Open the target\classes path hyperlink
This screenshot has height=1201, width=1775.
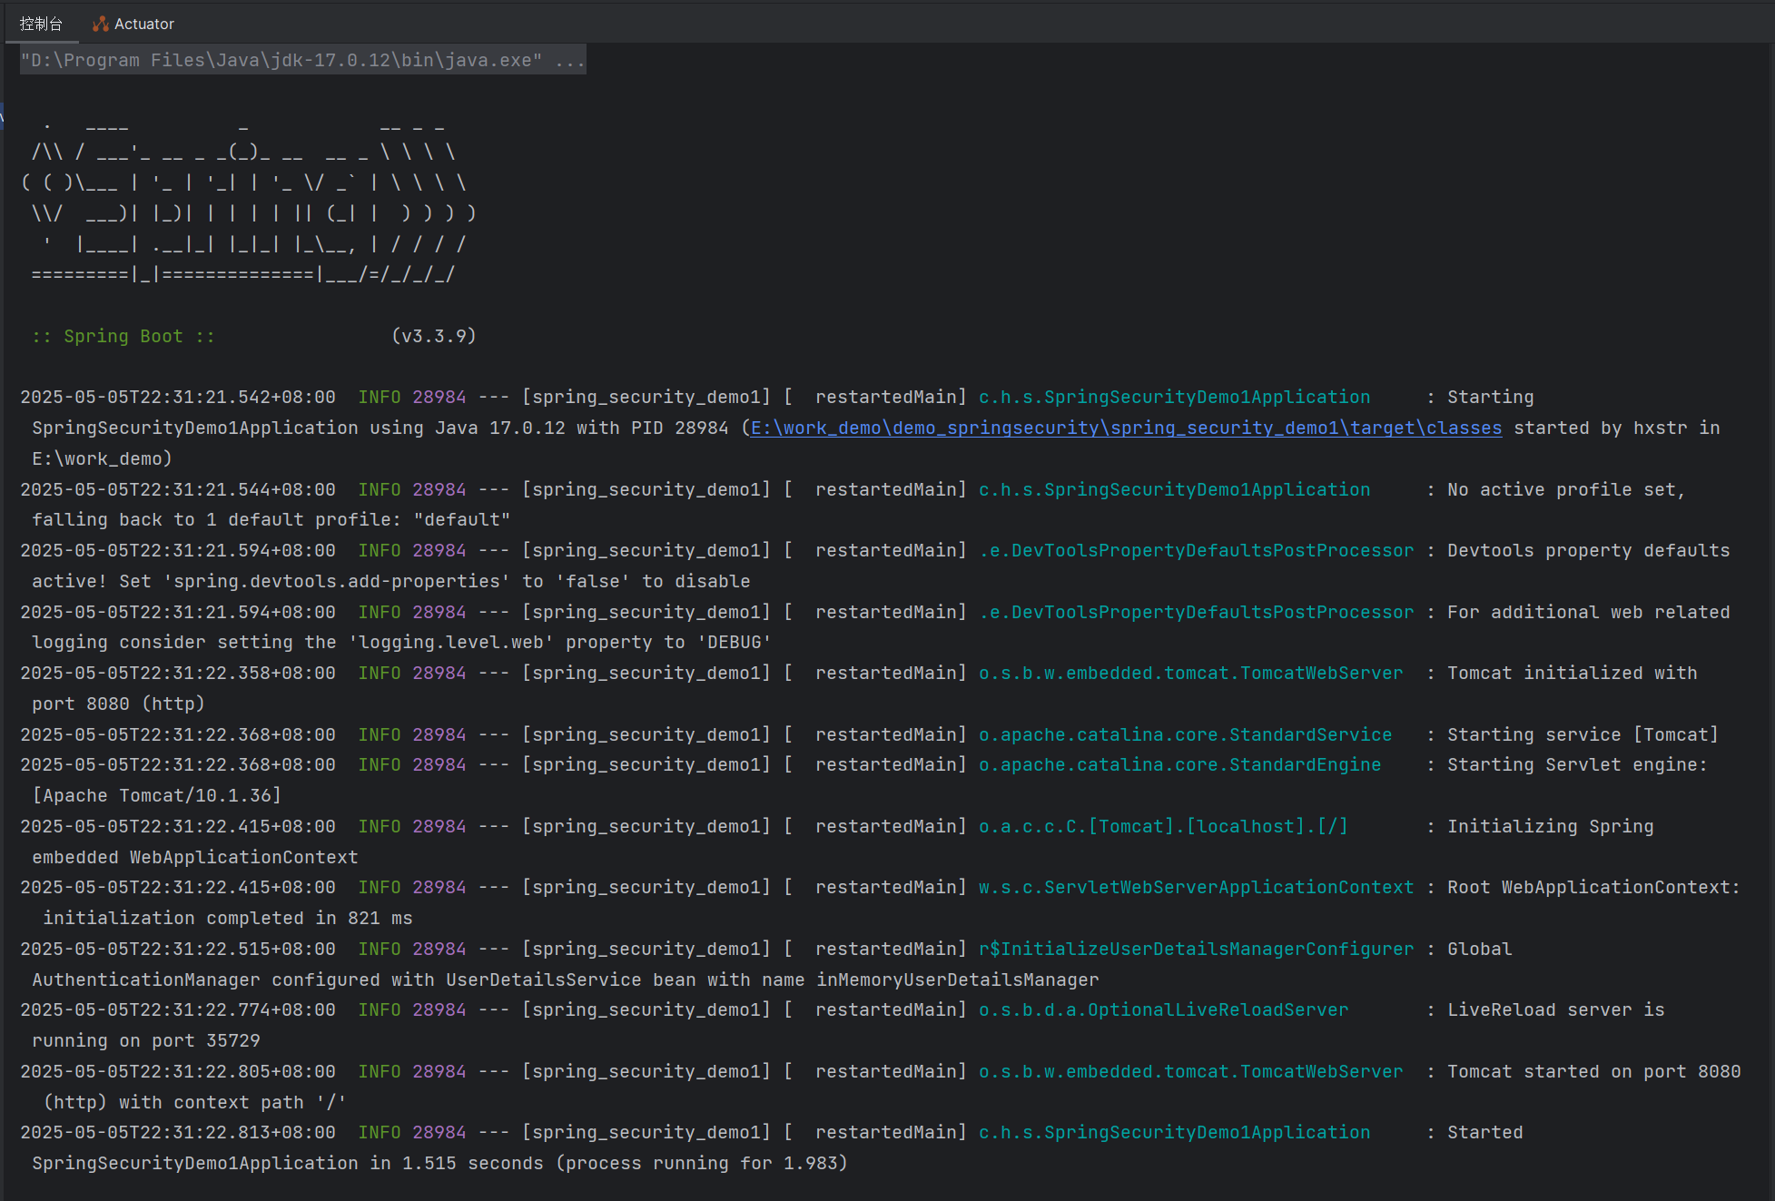pos(1126,428)
